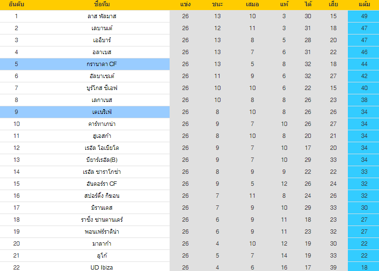Click the ชนะ wins column header

click(218, 4)
